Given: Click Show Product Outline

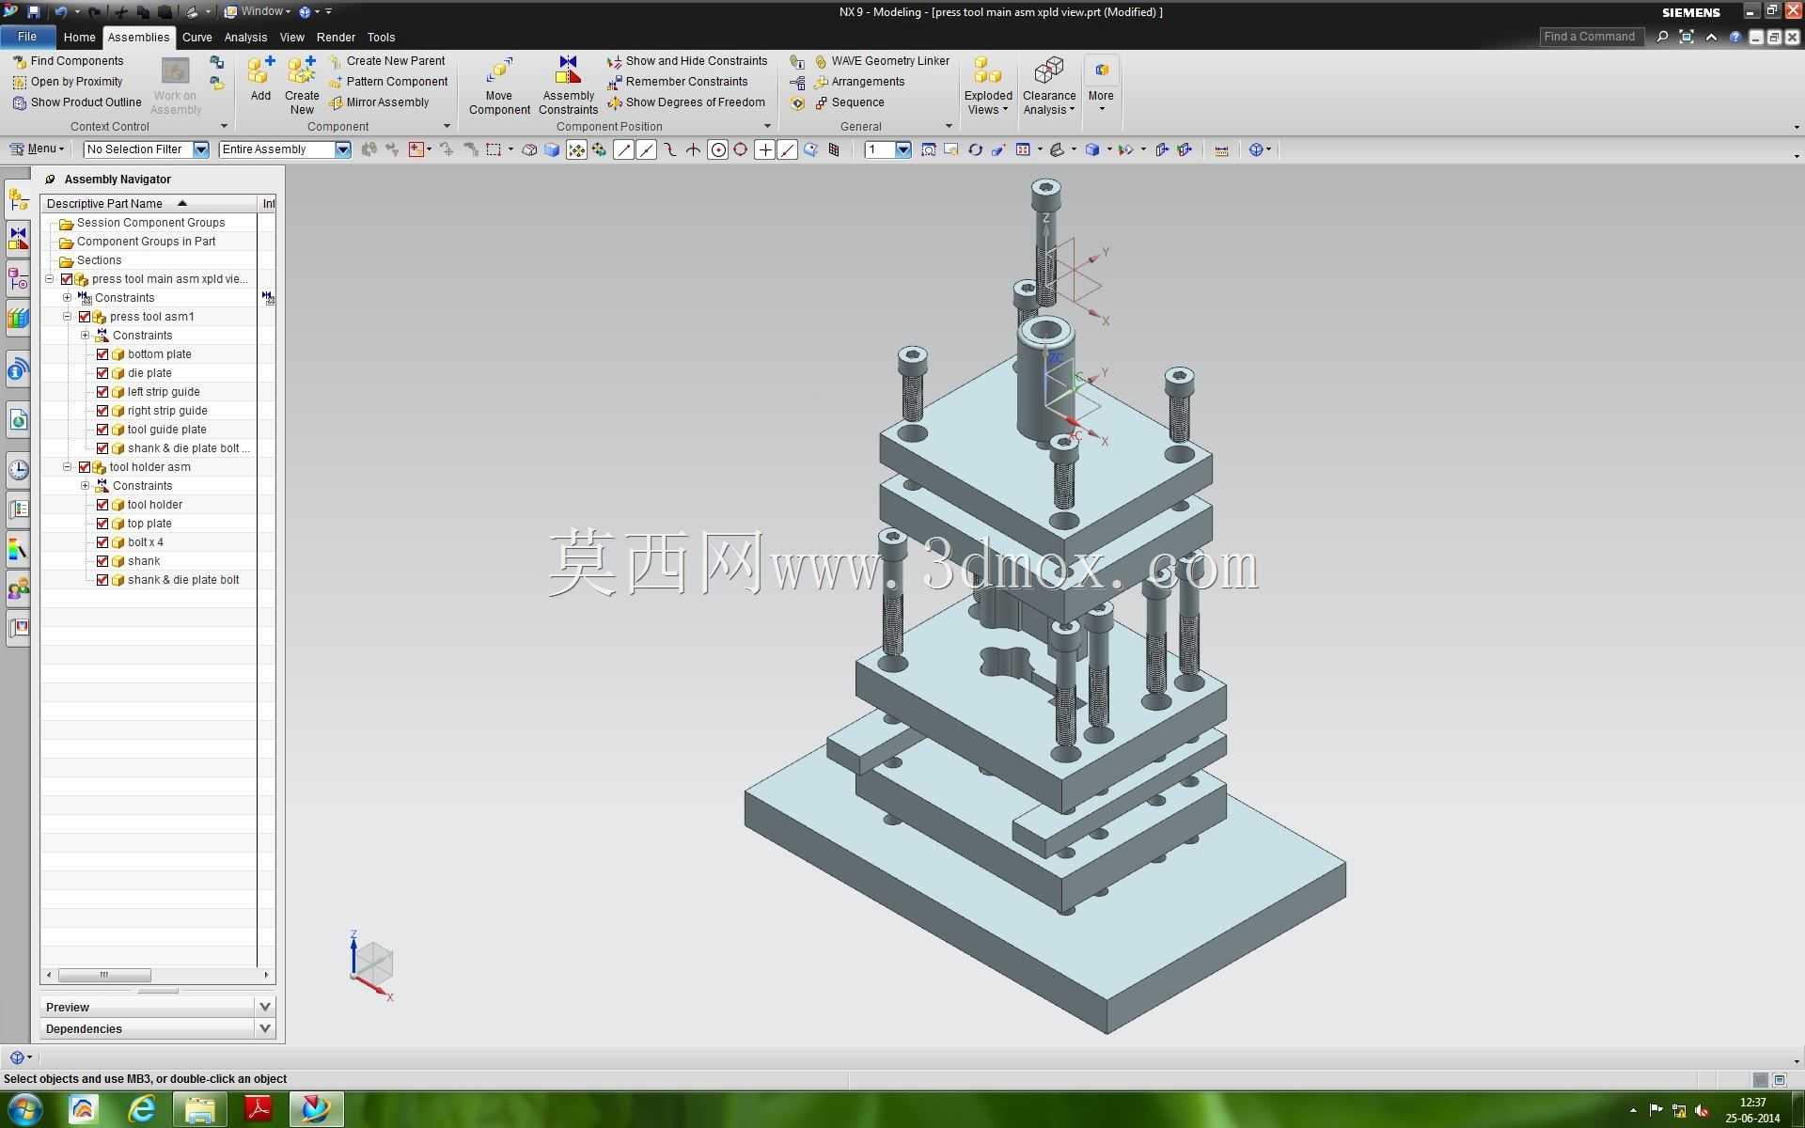Looking at the screenshot, I should pyautogui.click(x=77, y=102).
